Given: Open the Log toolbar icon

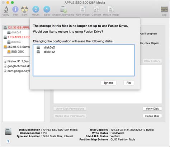Looking at the screenshot, I should (164, 9).
